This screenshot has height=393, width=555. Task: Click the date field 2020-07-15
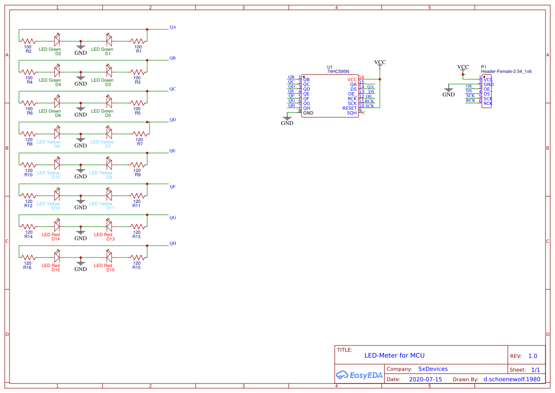(426, 379)
